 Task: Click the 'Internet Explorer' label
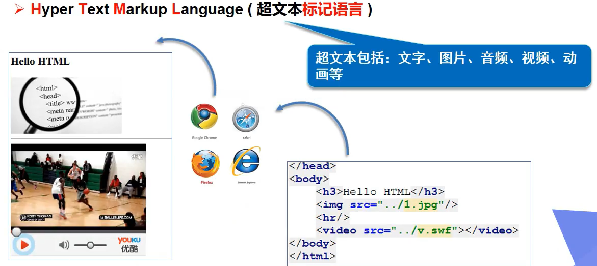247,183
